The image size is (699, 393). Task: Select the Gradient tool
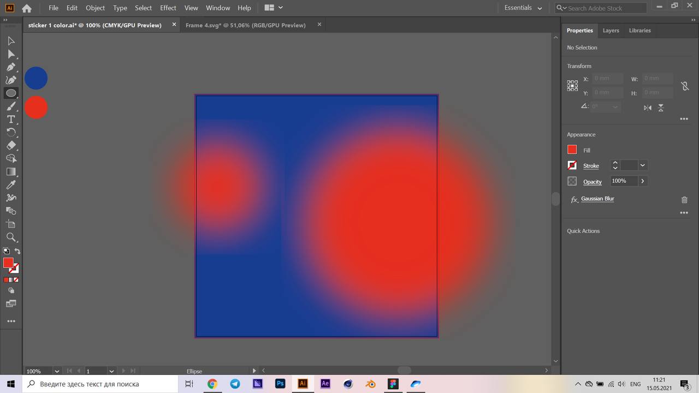(x=11, y=172)
